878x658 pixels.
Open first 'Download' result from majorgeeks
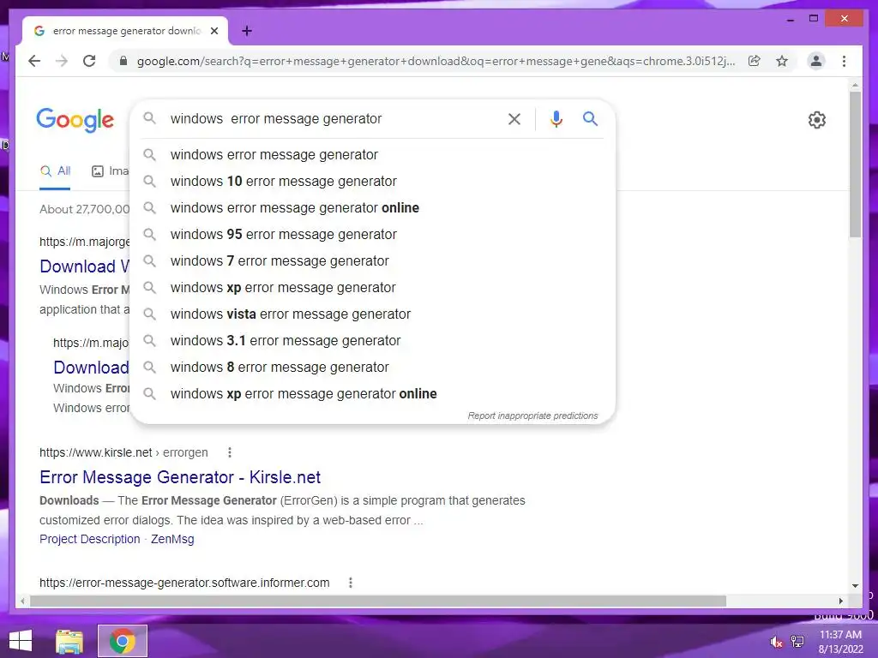(x=85, y=266)
